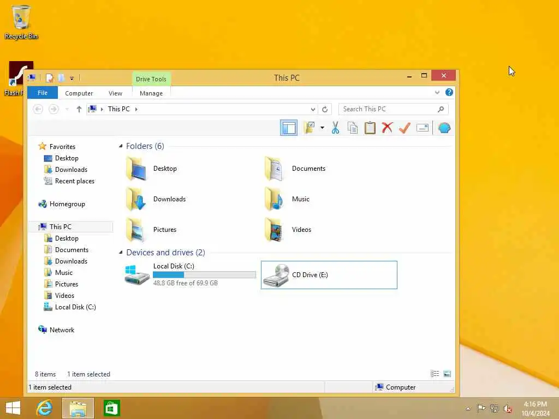Click Favorites in the navigation pane
The height and width of the screenshot is (419, 559).
pyautogui.click(x=62, y=146)
